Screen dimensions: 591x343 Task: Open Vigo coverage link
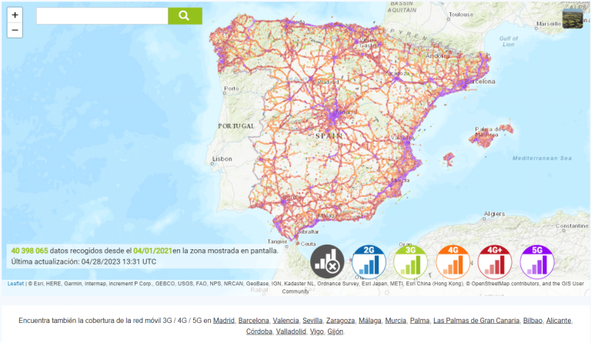click(x=316, y=331)
